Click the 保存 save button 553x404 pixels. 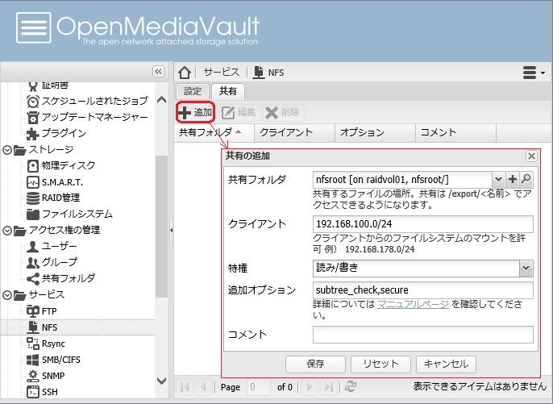(x=315, y=364)
